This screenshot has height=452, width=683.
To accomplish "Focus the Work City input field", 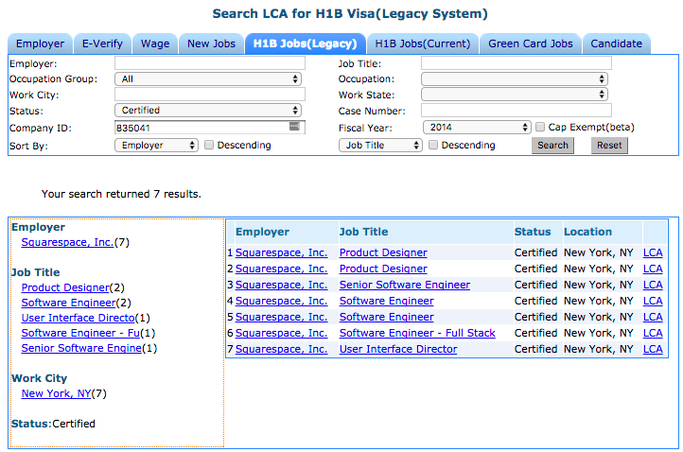I will point(210,94).
